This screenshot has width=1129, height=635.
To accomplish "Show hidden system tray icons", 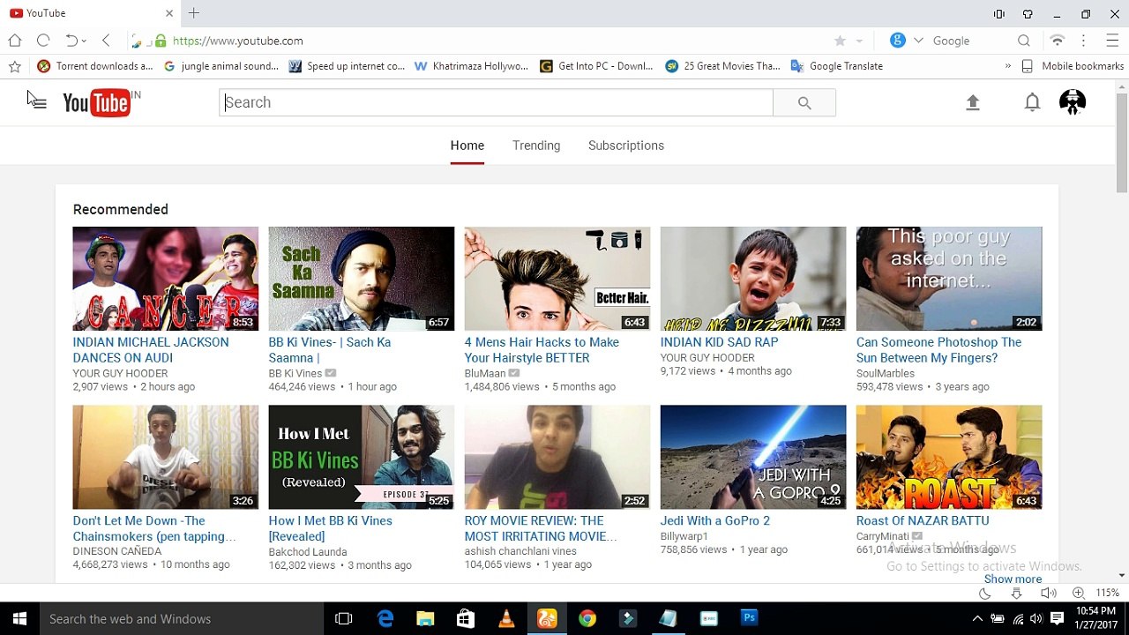I will 977,619.
